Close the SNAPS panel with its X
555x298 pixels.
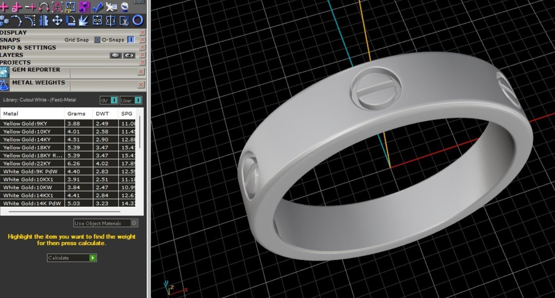(x=143, y=40)
